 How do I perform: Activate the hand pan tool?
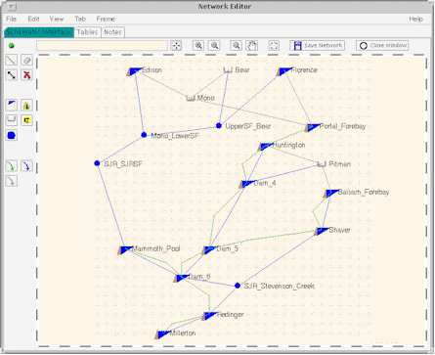pyautogui.click(x=252, y=46)
